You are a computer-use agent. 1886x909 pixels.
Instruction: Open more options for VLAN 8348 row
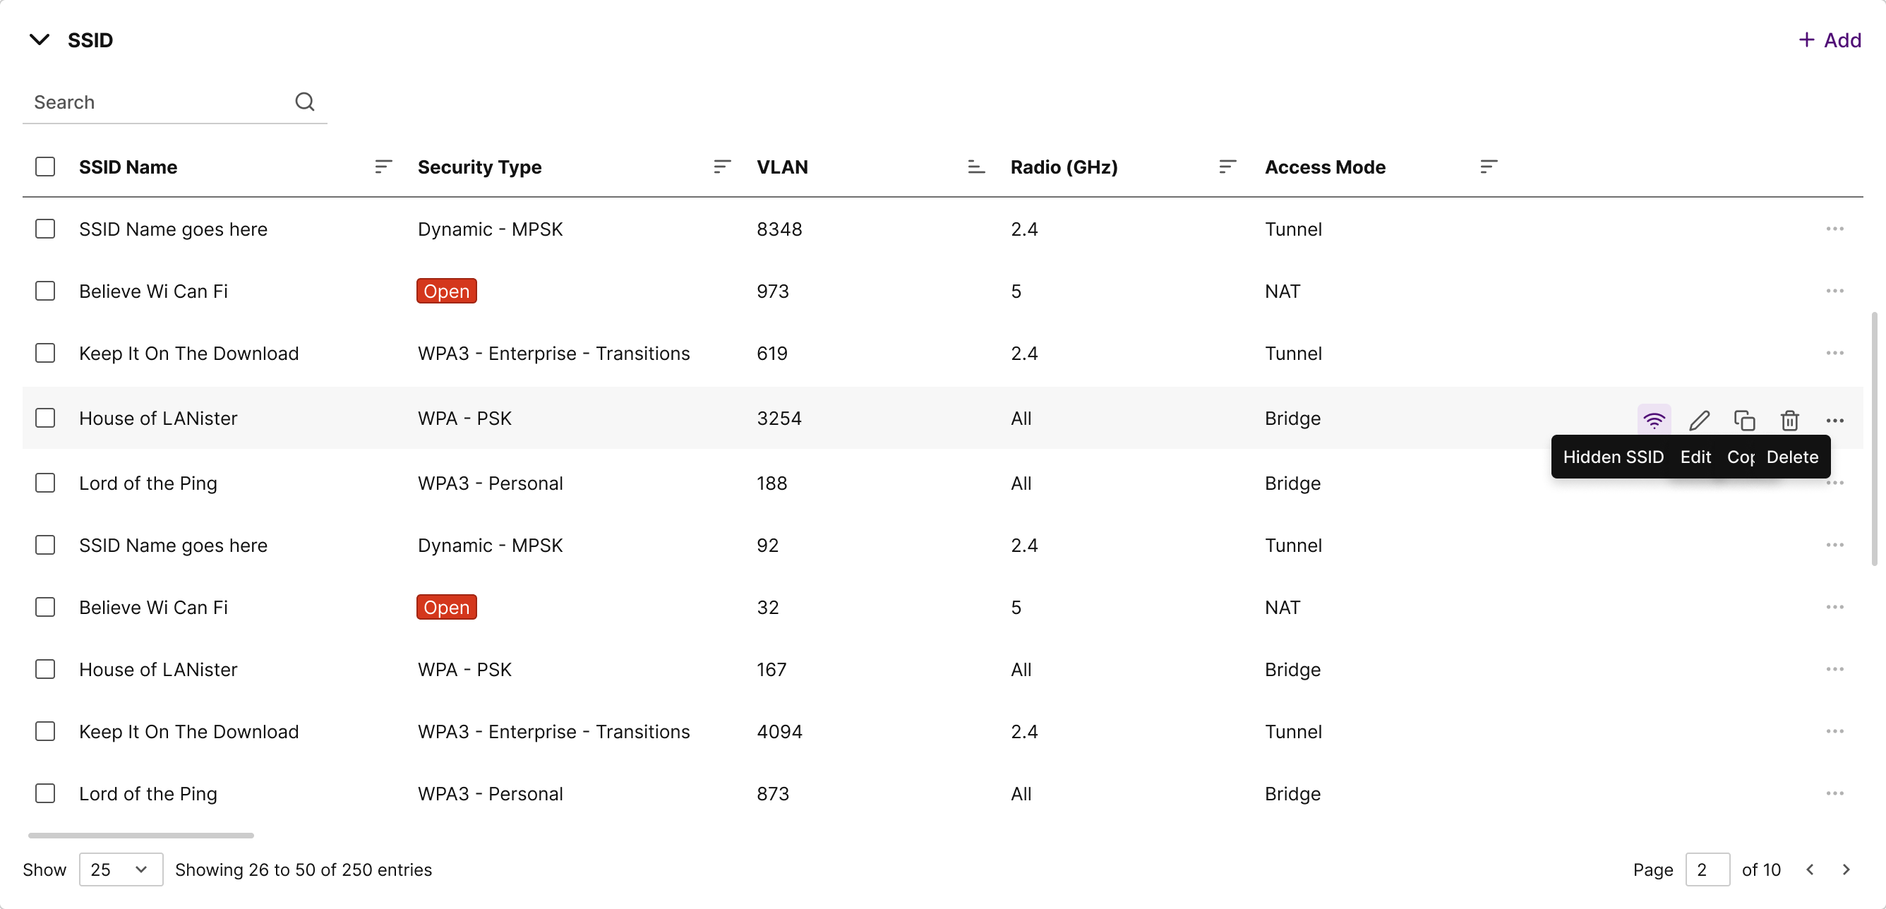coord(1834,229)
